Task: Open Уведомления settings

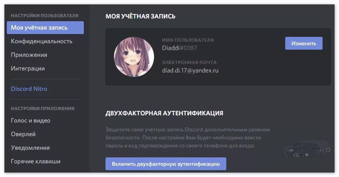Action: 30,148
